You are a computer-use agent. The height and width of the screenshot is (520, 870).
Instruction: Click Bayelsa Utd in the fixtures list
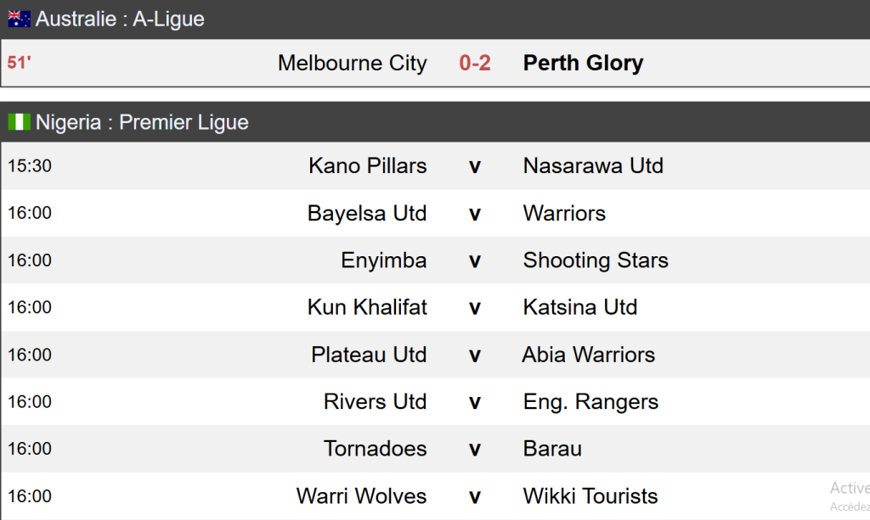(x=367, y=213)
